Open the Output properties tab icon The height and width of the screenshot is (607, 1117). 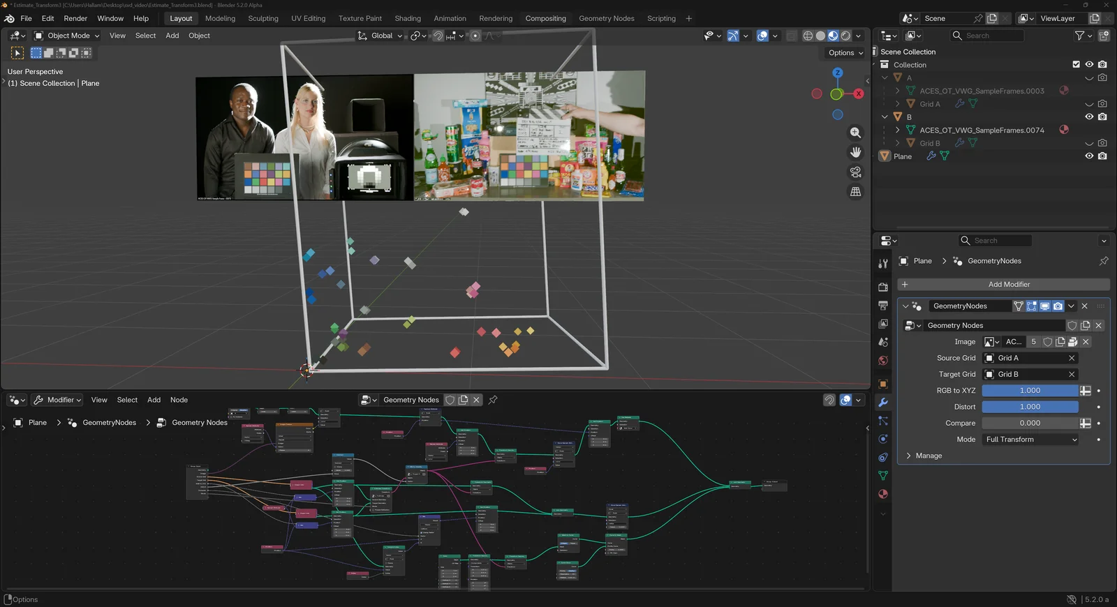[883, 306]
